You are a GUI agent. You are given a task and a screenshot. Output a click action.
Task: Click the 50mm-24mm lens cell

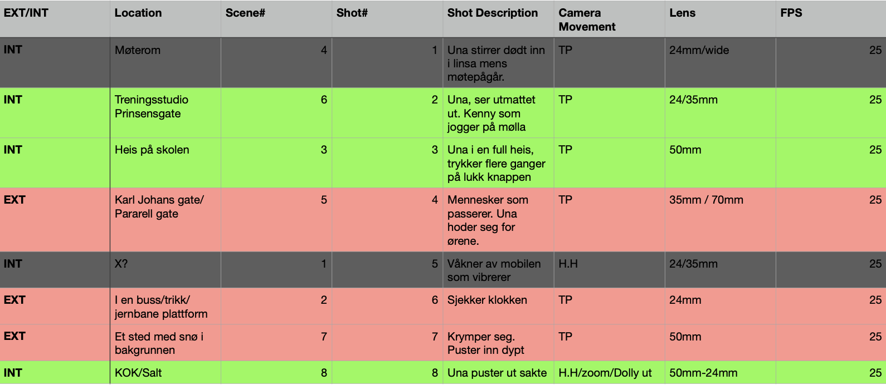720,373
